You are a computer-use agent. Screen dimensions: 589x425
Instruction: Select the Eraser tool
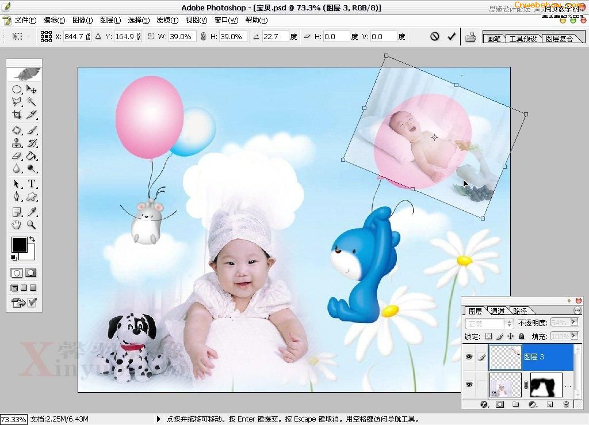[17, 155]
